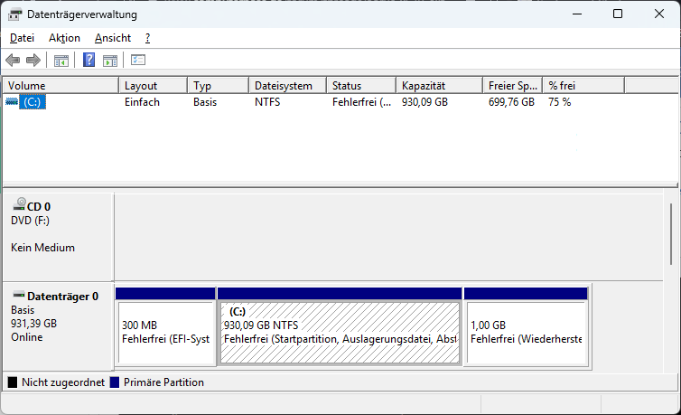Viewport: 681px width, 415px height.
Task: Select the 1,00 GB recovery partition
Action: coord(526,326)
